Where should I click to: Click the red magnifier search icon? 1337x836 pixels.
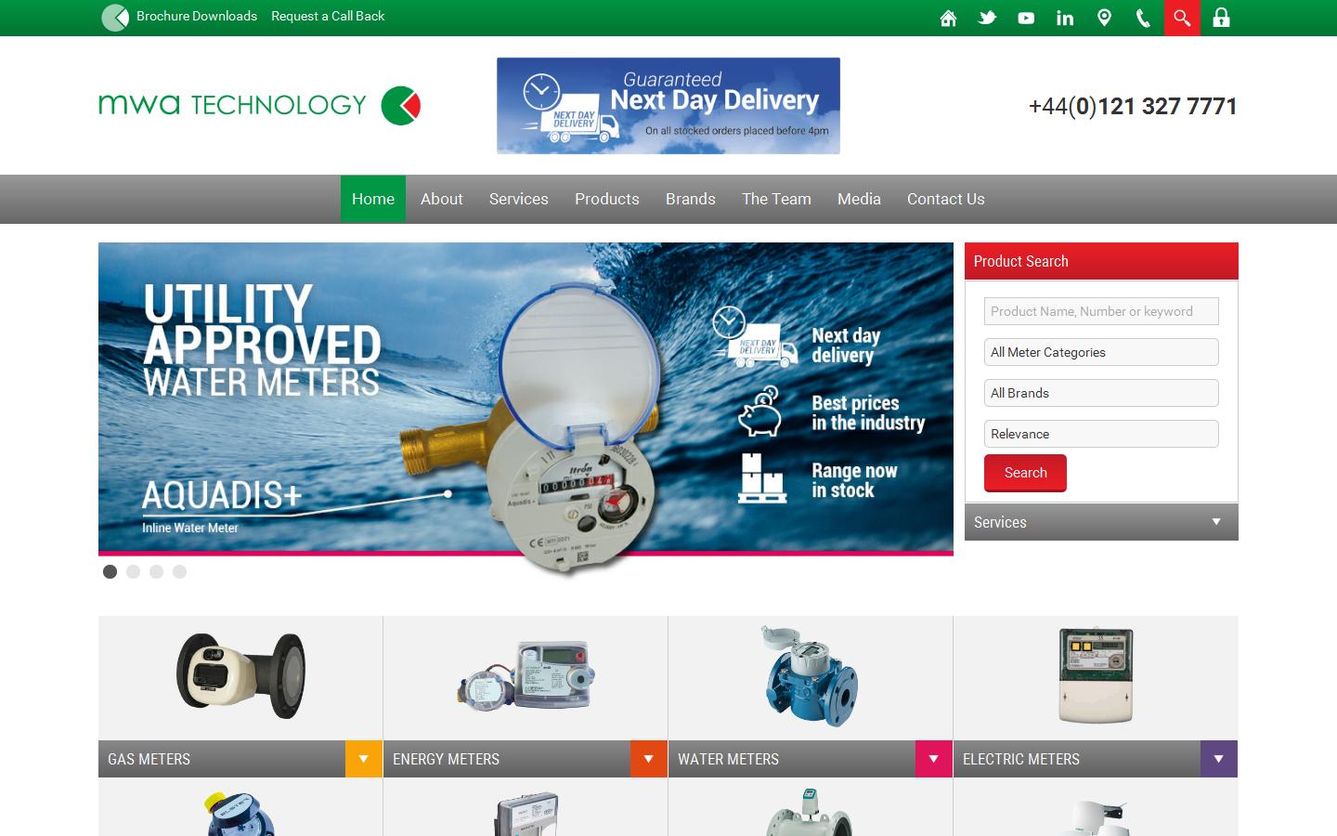[1182, 18]
